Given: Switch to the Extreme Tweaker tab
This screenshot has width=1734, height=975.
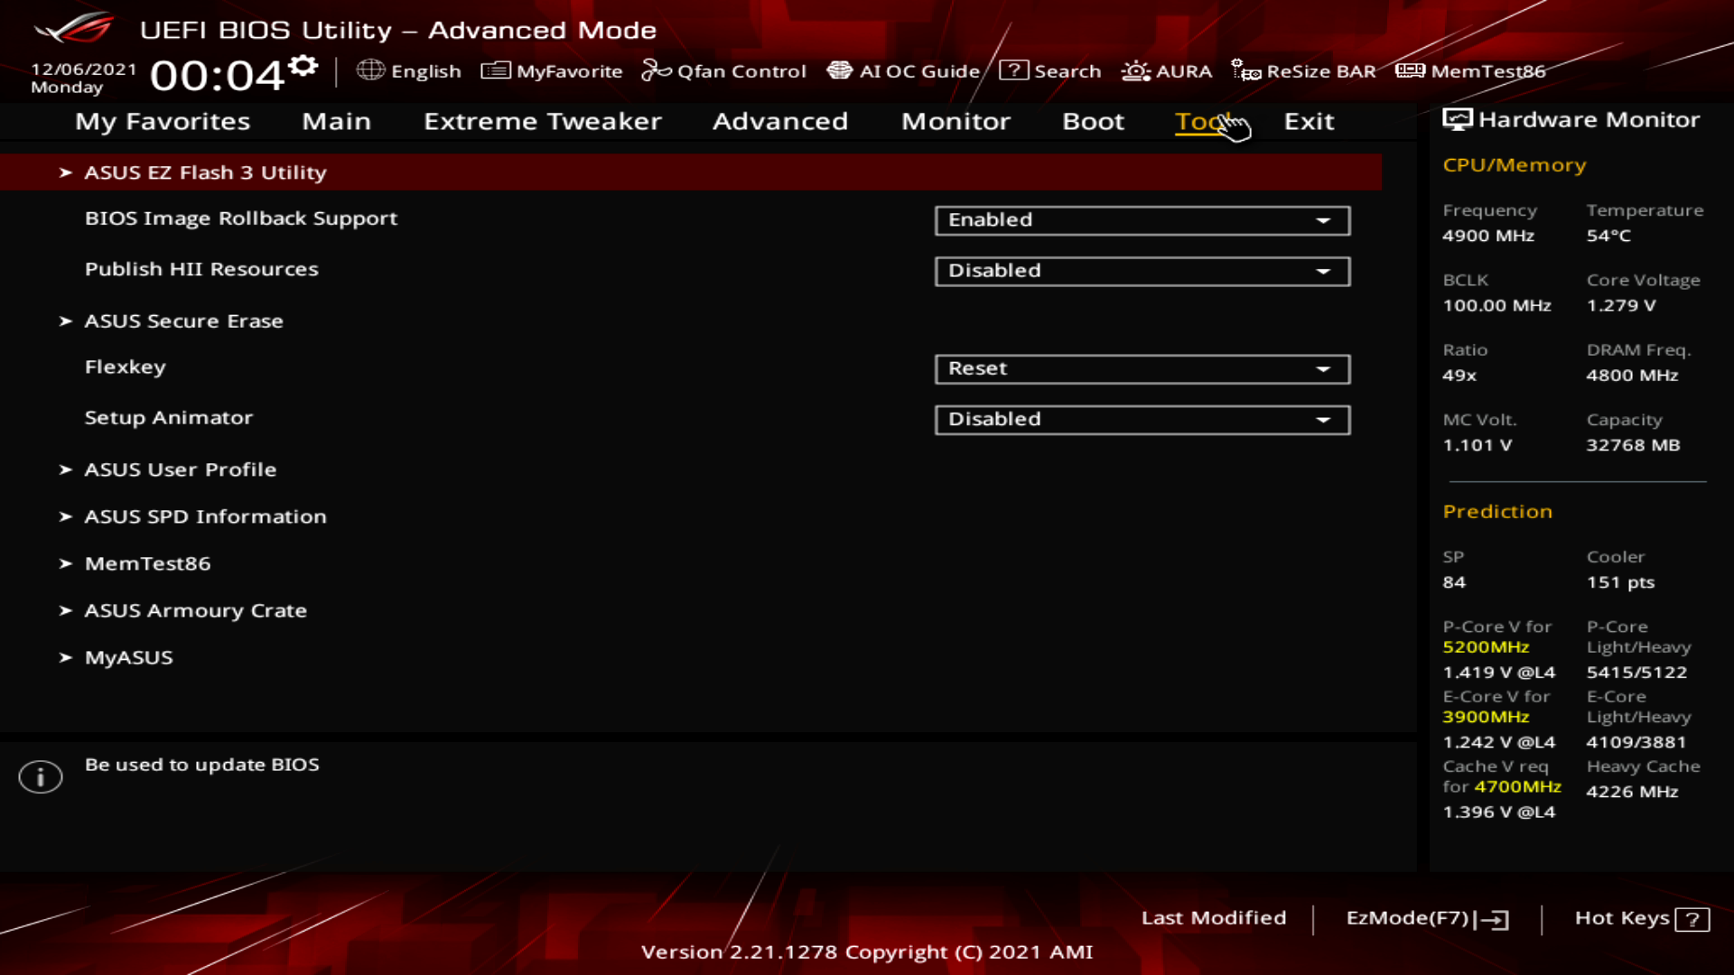Looking at the screenshot, I should [x=542, y=121].
